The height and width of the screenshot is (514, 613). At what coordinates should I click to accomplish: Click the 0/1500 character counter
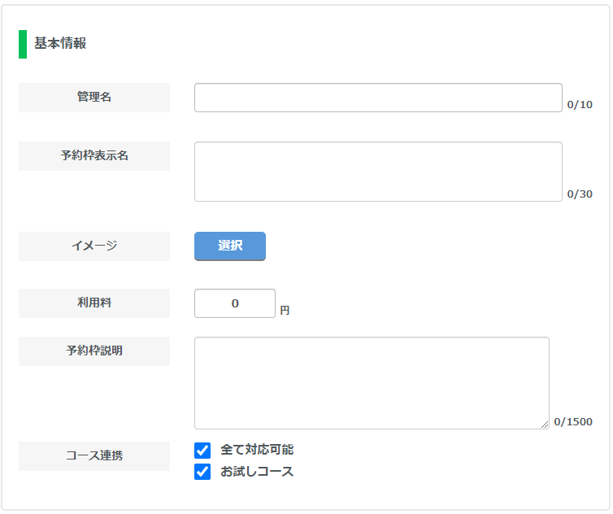[573, 421]
